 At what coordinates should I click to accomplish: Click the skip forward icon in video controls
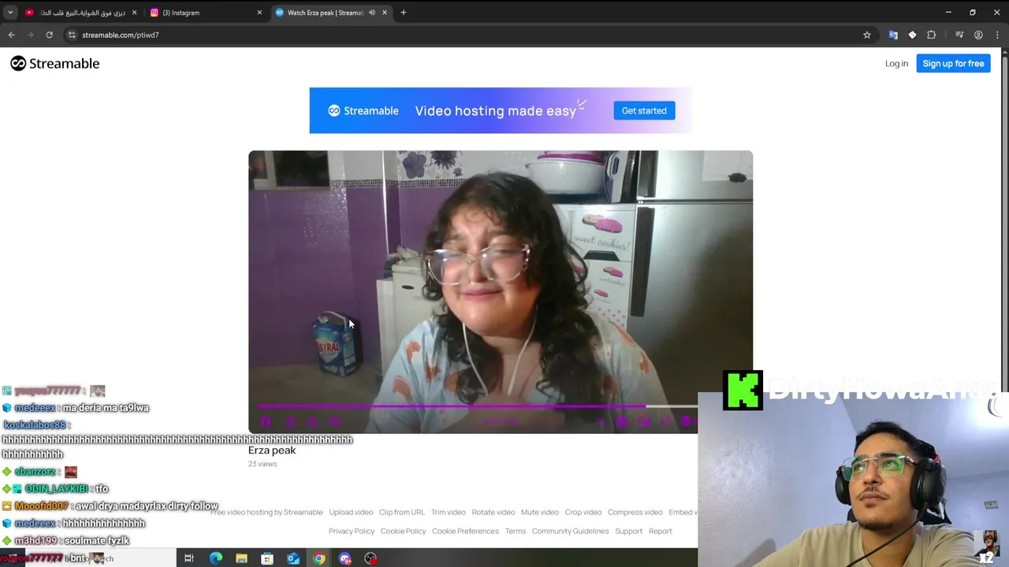point(313,421)
